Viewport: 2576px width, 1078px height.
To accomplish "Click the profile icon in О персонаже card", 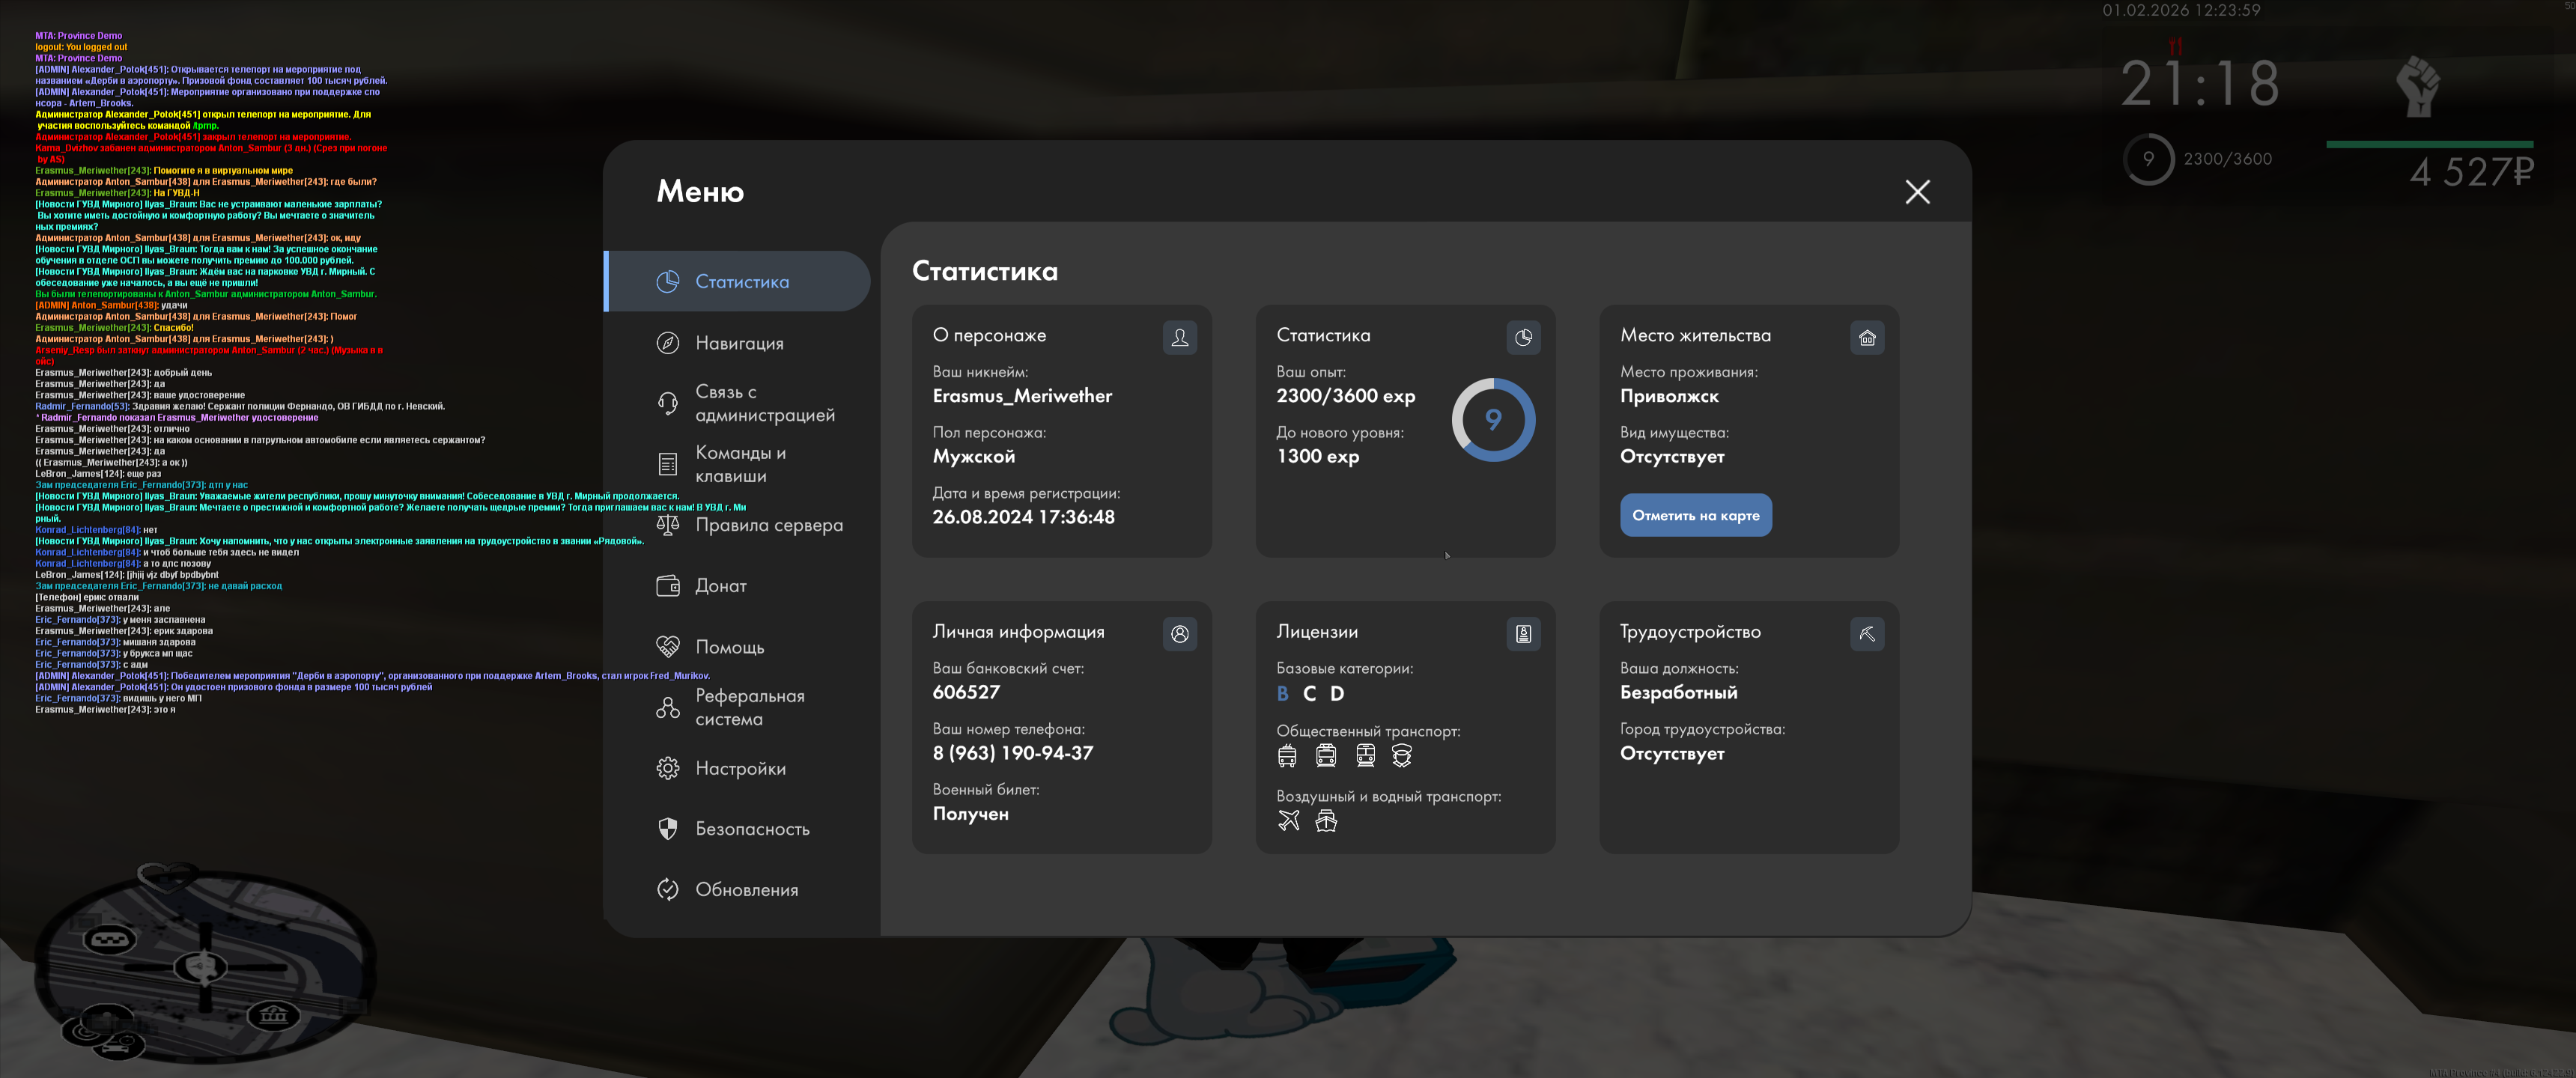I will pyautogui.click(x=1179, y=337).
